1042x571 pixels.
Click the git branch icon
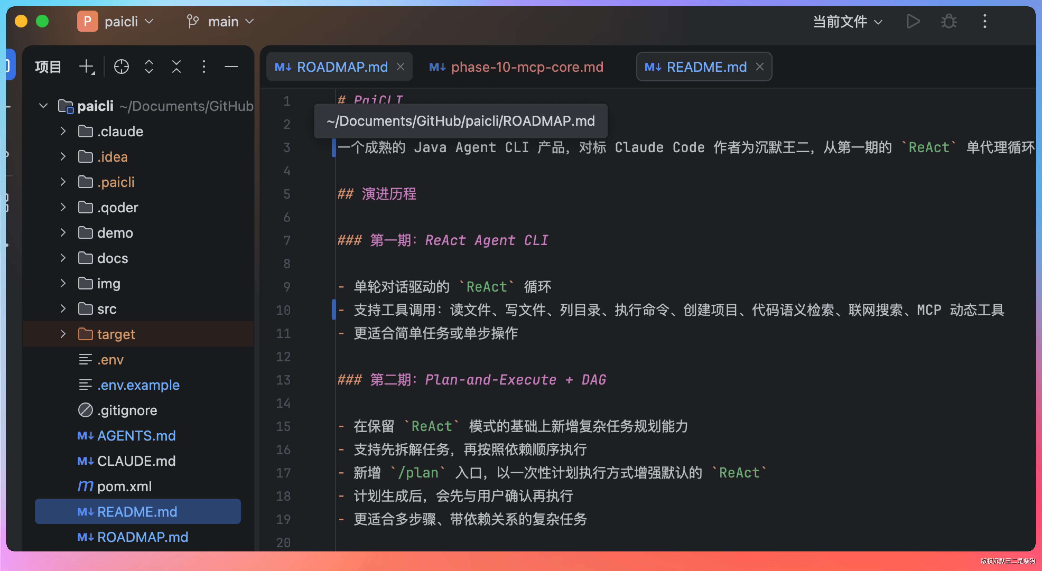coord(193,21)
